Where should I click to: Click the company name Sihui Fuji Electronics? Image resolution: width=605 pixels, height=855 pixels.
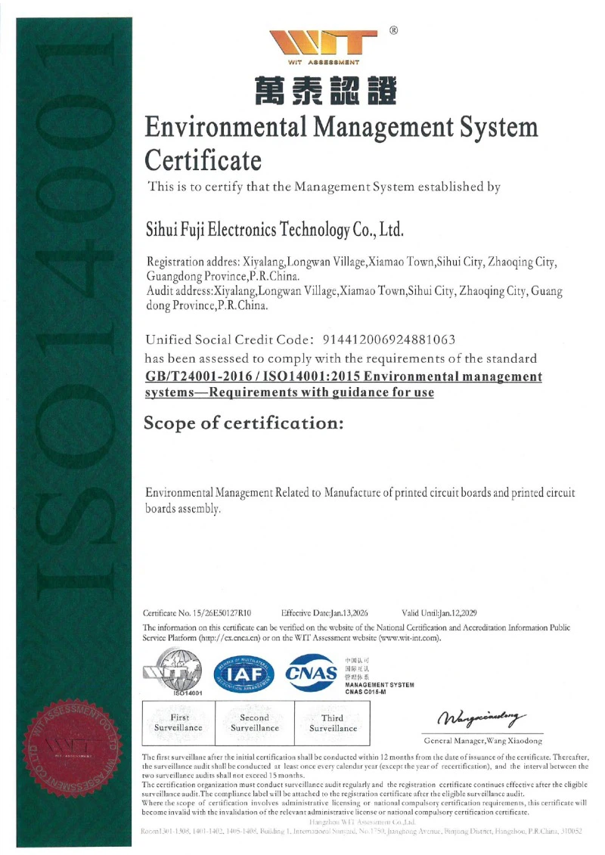[x=275, y=229]
